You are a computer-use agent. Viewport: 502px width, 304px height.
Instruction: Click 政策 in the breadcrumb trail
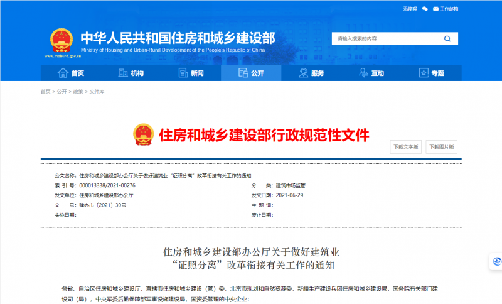(78, 92)
